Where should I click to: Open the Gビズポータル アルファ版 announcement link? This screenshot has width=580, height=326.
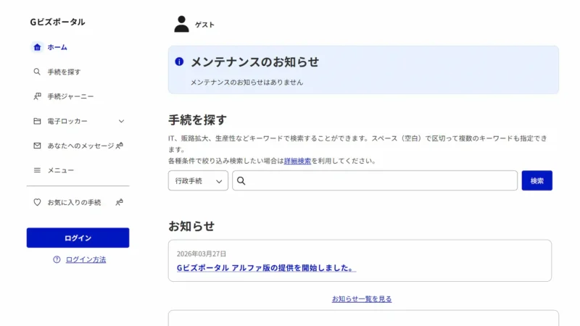pos(265,268)
